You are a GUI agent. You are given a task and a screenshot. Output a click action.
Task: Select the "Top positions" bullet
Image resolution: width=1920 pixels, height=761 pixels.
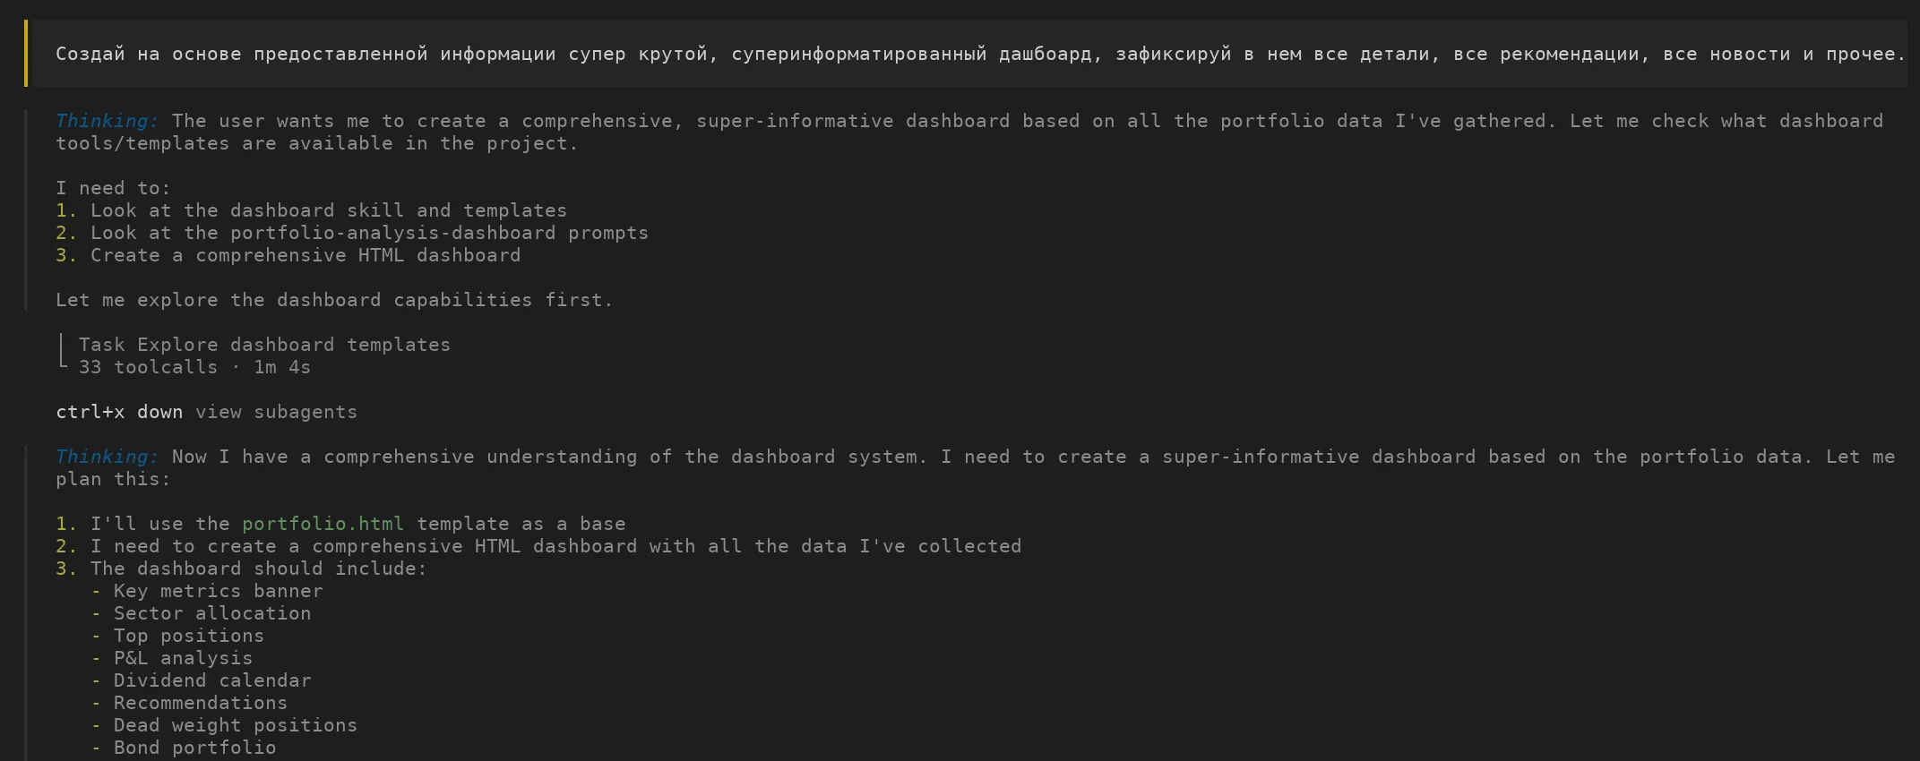click(x=189, y=636)
